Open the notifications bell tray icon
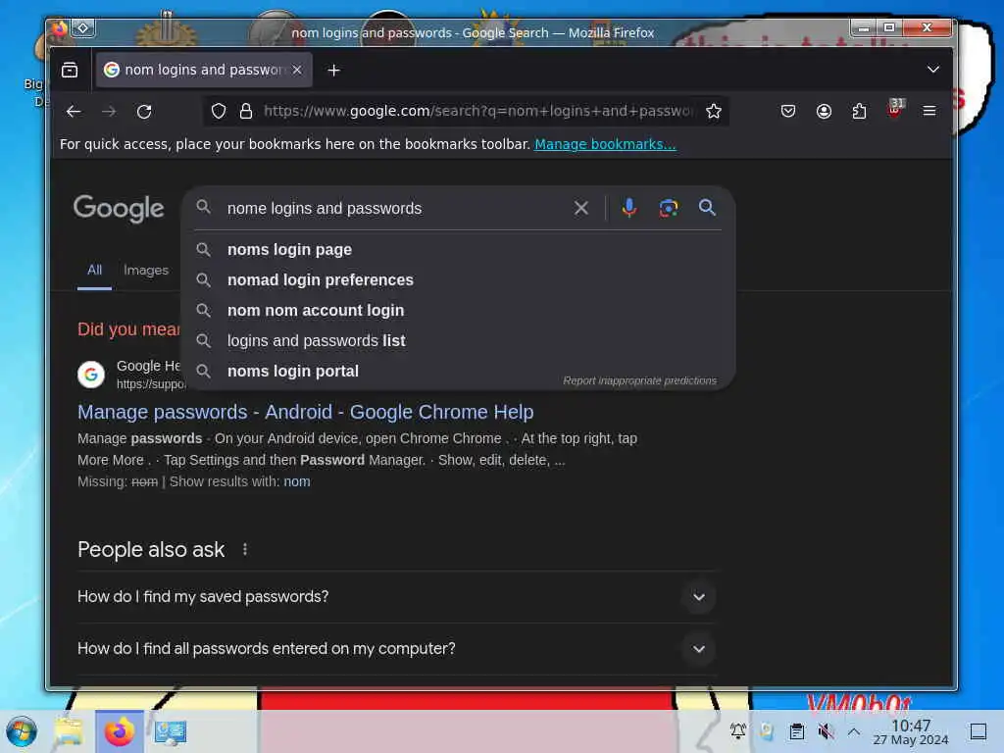 click(738, 731)
